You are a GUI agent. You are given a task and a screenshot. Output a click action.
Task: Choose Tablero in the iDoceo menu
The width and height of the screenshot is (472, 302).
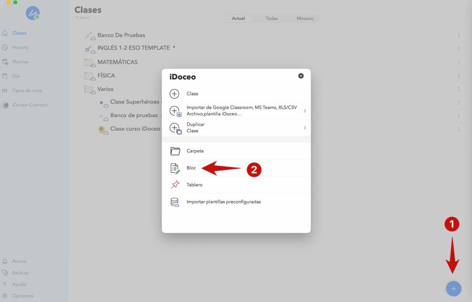click(236, 185)
